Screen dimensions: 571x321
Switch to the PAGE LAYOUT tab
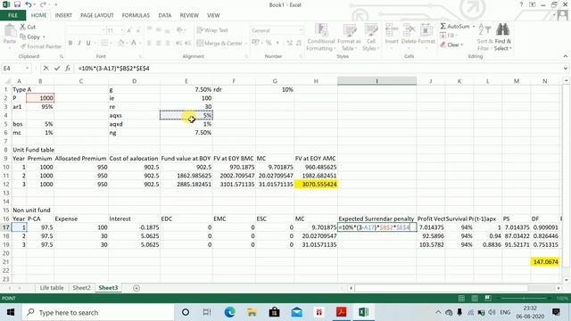click(x=97, y=15)
